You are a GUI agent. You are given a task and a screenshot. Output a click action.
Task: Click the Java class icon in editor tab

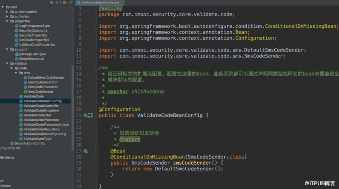(x=79, y=3)
